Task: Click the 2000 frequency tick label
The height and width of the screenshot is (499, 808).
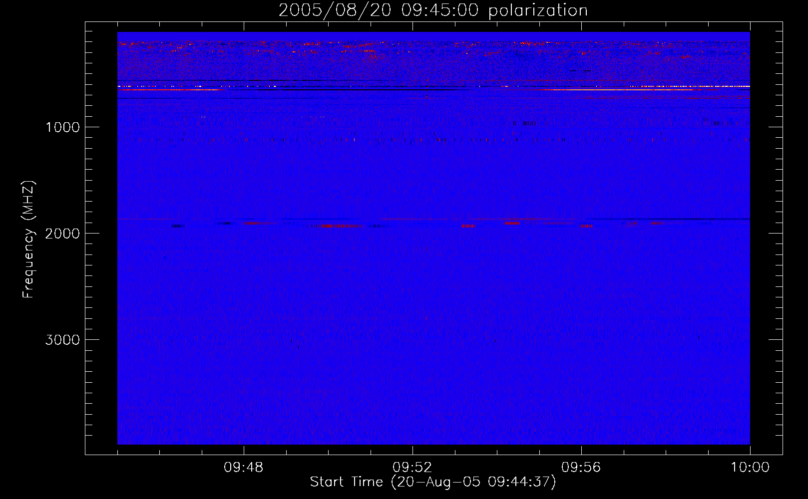Action: 62,234
